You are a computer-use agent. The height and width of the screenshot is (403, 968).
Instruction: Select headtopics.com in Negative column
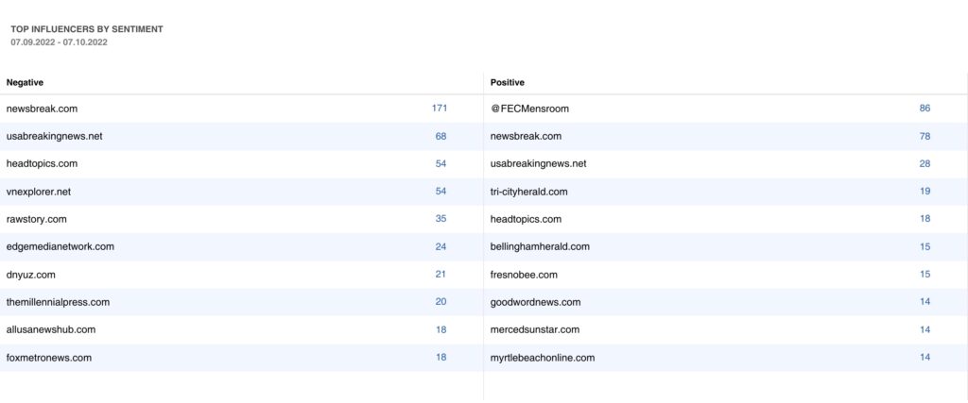click(x=42, y=164)
